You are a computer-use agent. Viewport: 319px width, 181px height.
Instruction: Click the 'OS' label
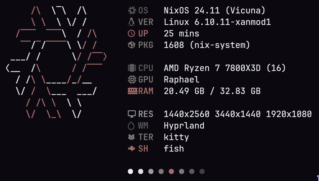tap(143, 10)
